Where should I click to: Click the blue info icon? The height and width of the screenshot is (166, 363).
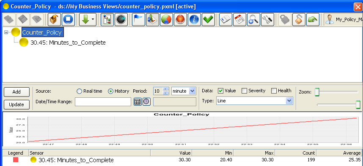coord(194,20)
